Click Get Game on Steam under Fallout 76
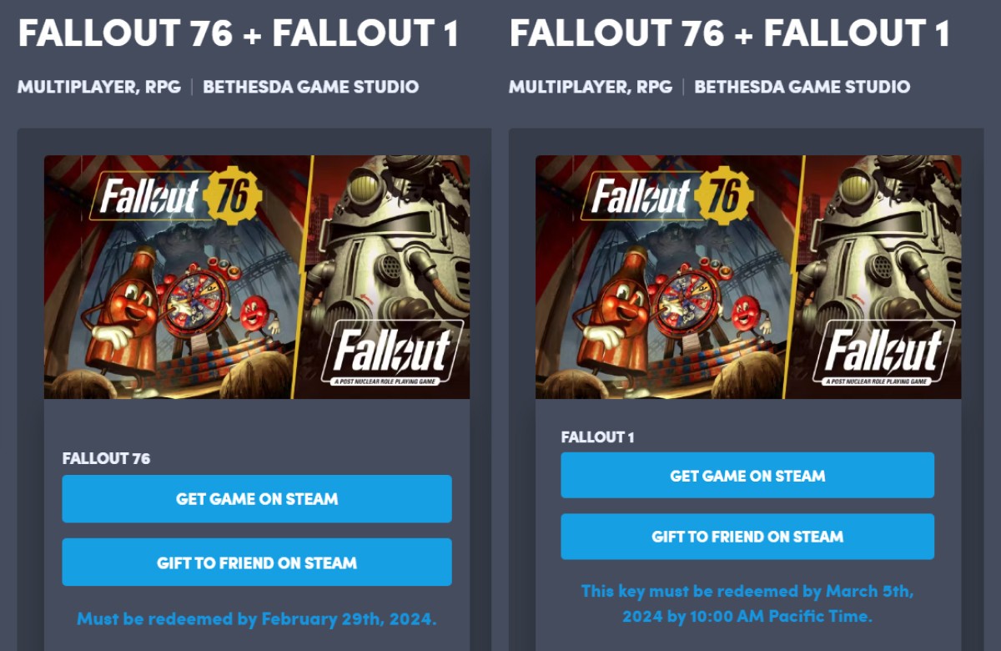Image resolution: width=1001 pixels, height=651 pixels. coord(257,499)
